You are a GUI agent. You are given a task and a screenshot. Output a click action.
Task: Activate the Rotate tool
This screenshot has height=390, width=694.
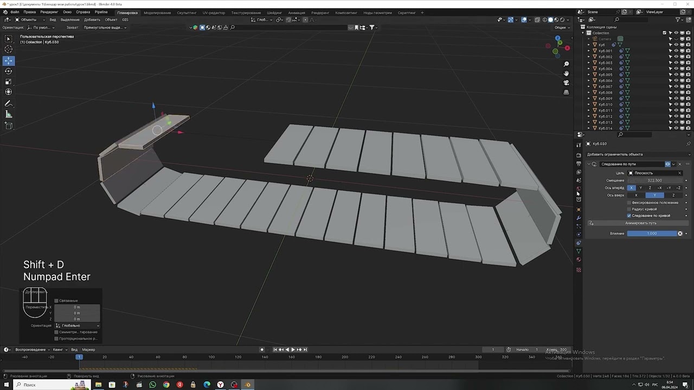coord(8,71)
